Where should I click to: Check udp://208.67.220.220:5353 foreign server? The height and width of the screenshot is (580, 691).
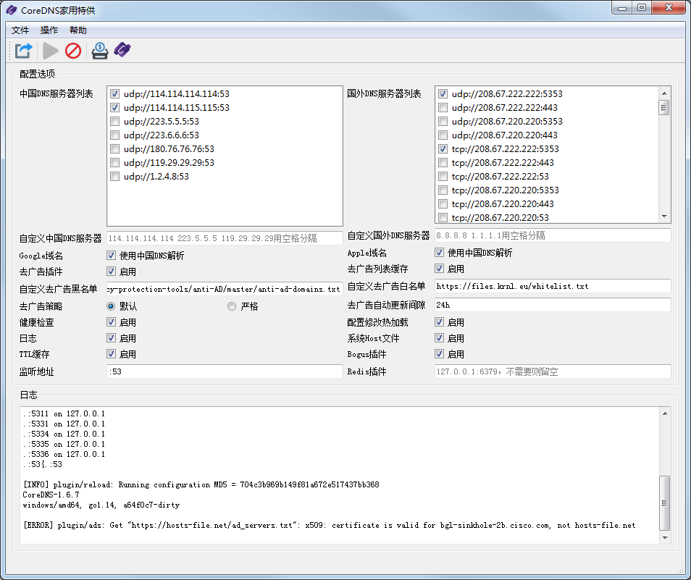point(443,121)
